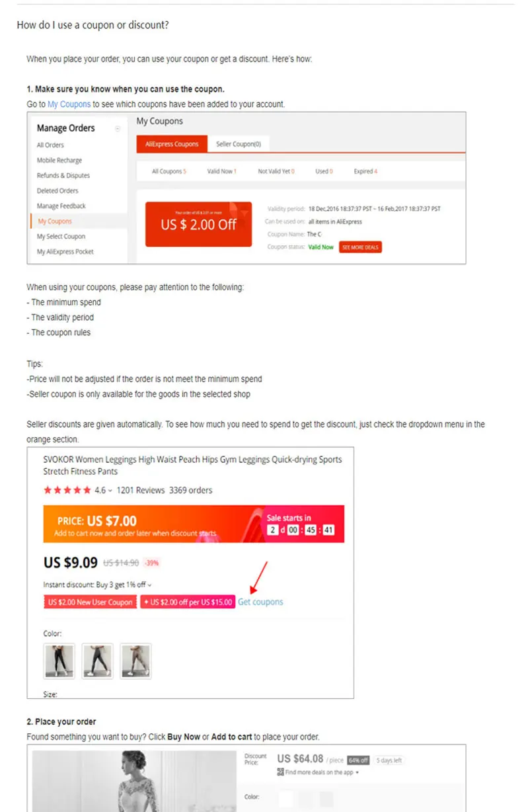
Task: Switch to the Seller Coupon(0) tab
Action: click(x=238, y=144)
